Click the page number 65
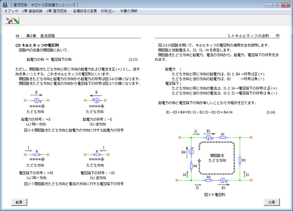The width and height of the screenshot is (293, 211). [278, 35]
